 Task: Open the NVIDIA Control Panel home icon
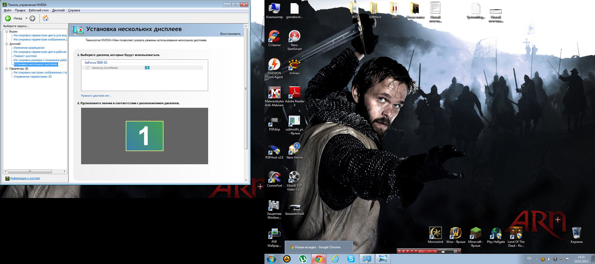(x=45, y=18)
